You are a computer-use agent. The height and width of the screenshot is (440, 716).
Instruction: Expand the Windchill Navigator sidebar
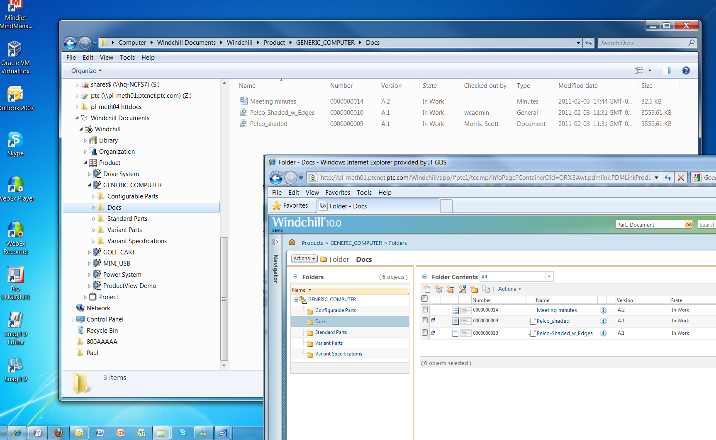[276, 242]
